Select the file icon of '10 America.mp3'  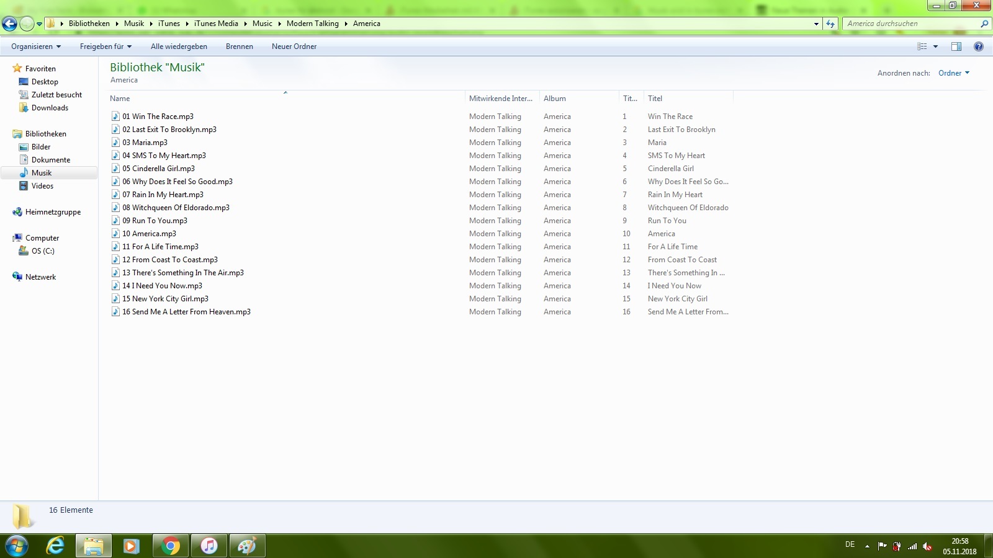coord(115,234)
